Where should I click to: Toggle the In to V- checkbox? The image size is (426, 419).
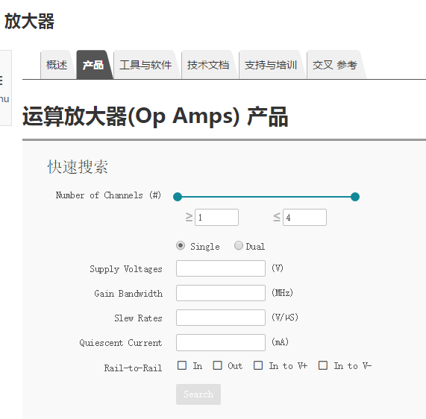point(323,365)
